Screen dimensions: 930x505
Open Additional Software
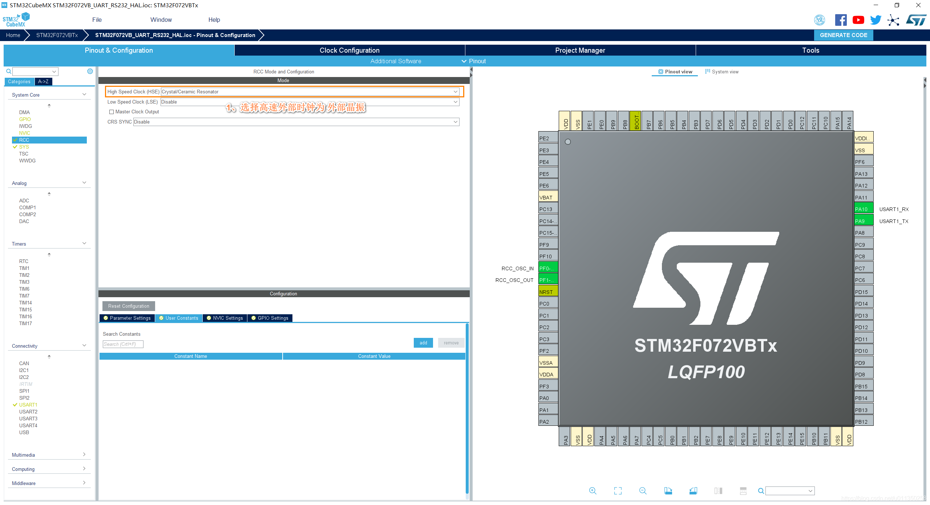click(396, 61)
